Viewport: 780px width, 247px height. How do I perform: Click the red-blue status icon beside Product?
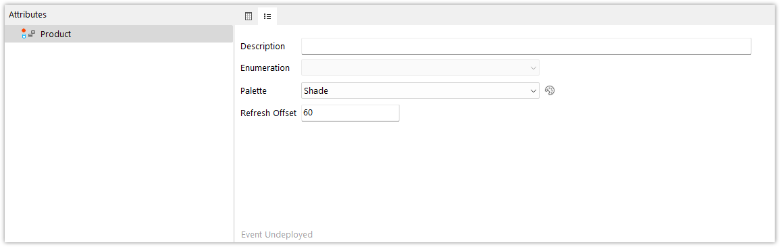pyautogui.click(x=24, y=34)
